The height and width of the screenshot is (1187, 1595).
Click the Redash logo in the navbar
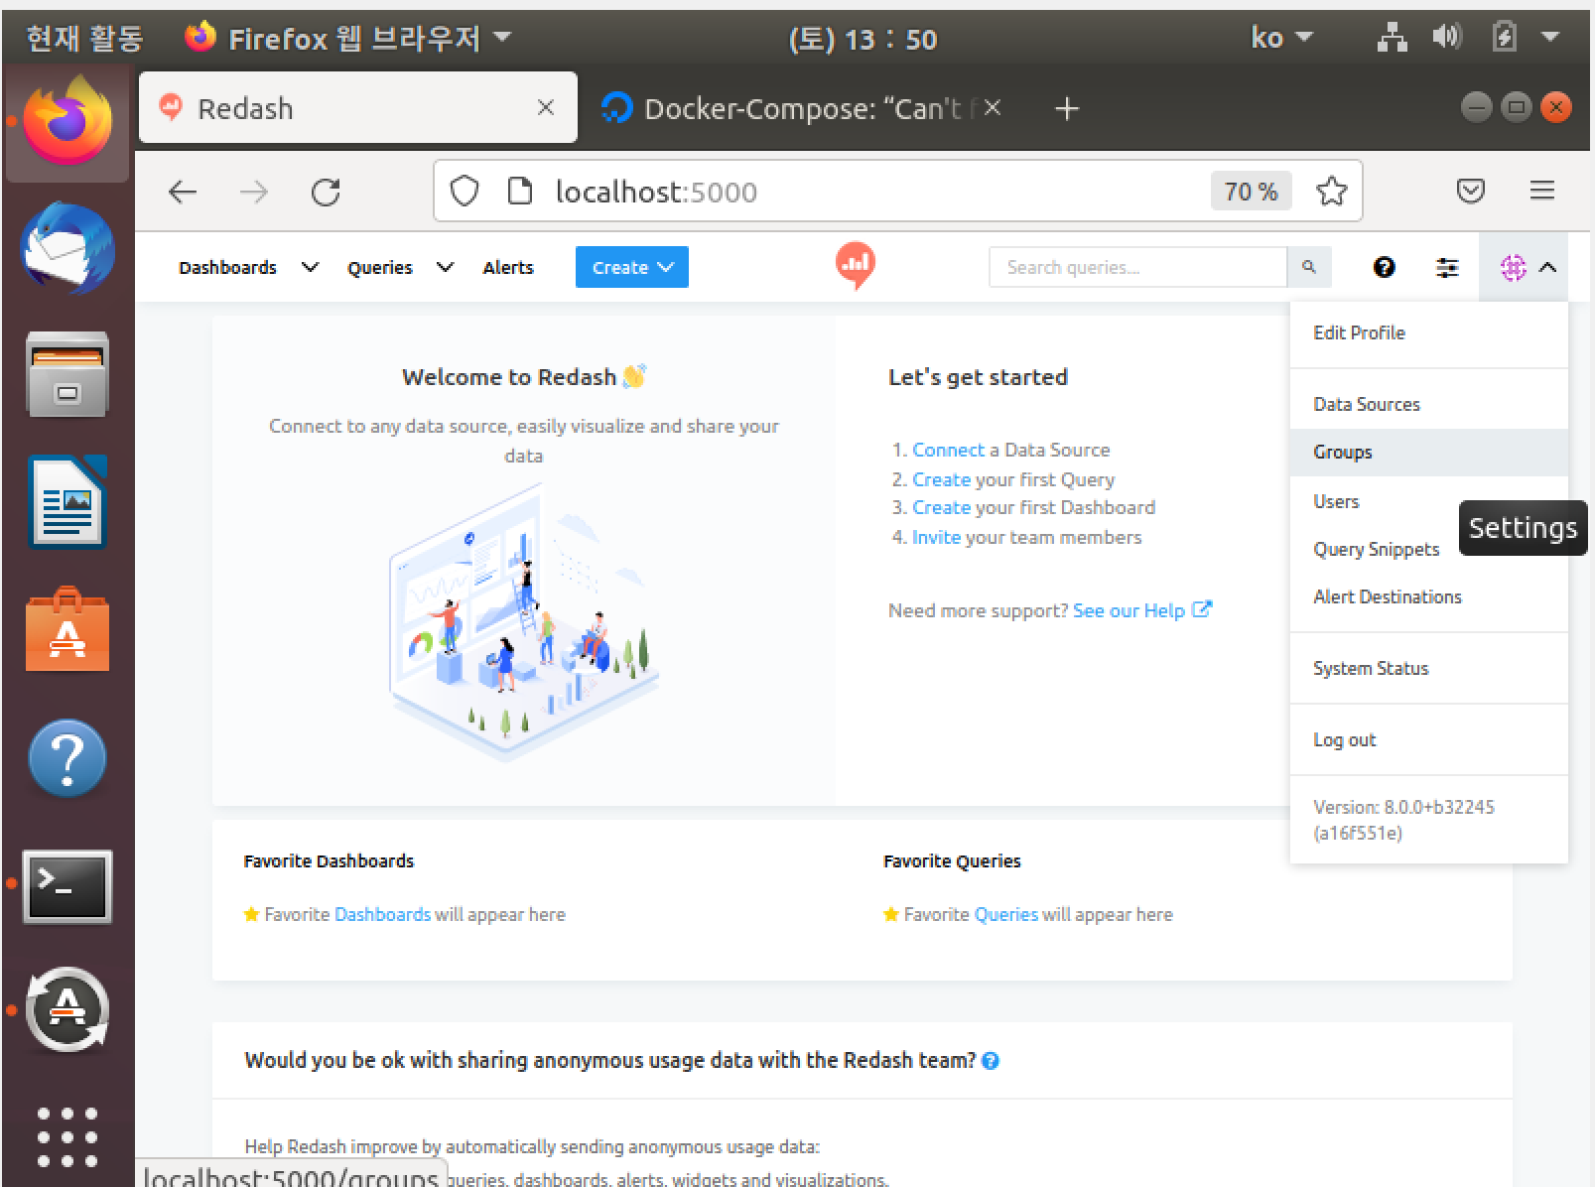(x=856, y=265)
